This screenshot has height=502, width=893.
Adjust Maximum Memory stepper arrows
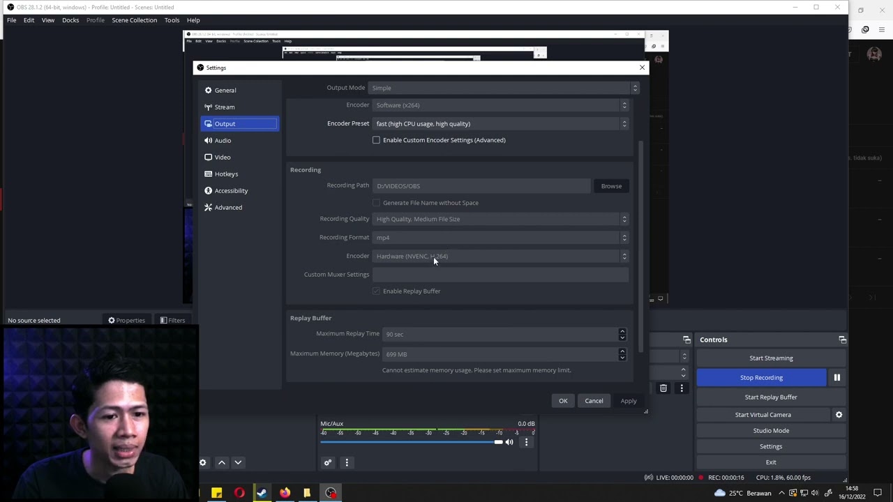(x=622, y=354)
